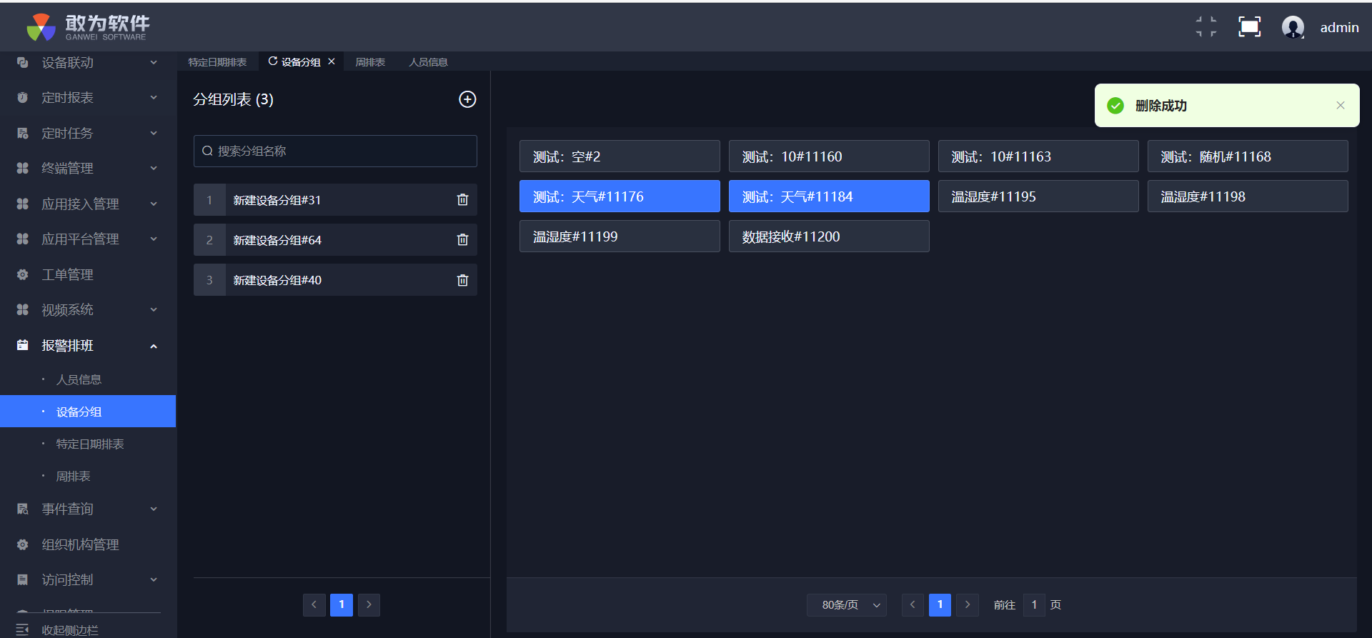Viewport: 1372px width, 638px height.
Task: Close the 删除成功 notification
Action: 1341,106
